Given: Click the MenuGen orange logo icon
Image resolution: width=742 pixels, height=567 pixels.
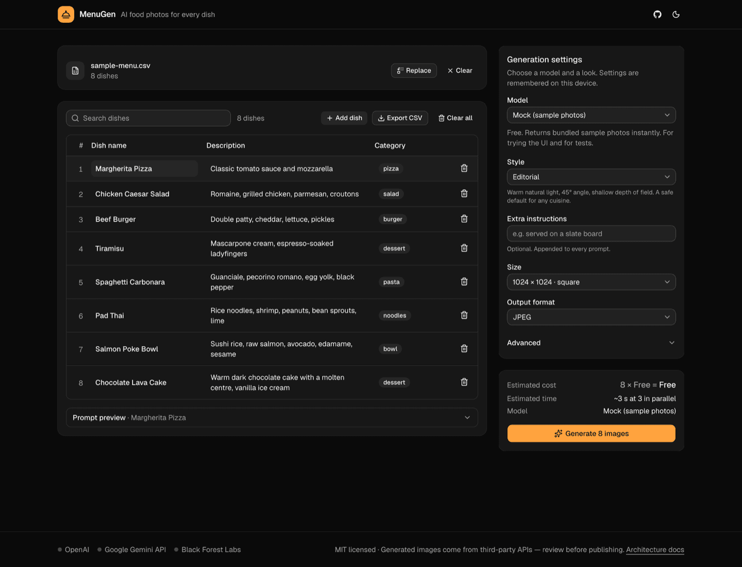Looking at the screenshot, I should [66, 14].
